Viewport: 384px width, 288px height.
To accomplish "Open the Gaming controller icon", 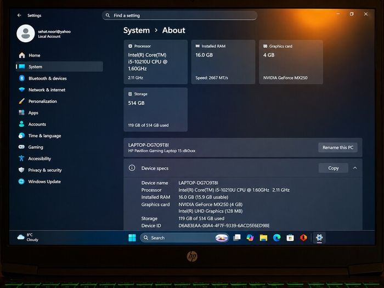I will [x=21, y=147].
